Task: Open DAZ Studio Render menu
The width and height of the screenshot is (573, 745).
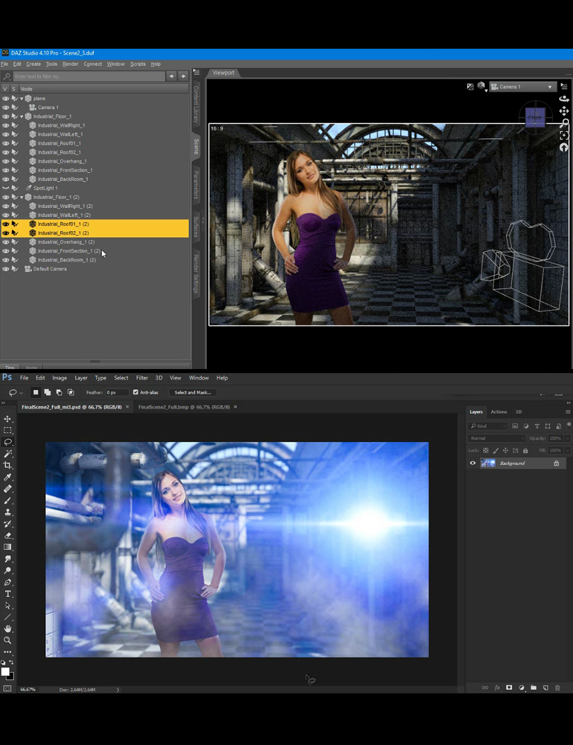Action: point(70,64)
